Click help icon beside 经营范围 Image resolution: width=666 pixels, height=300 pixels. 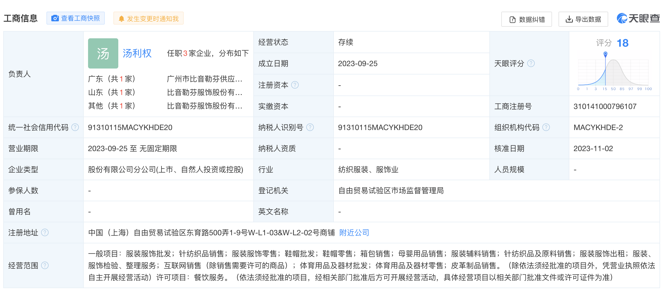click(45, 265)
